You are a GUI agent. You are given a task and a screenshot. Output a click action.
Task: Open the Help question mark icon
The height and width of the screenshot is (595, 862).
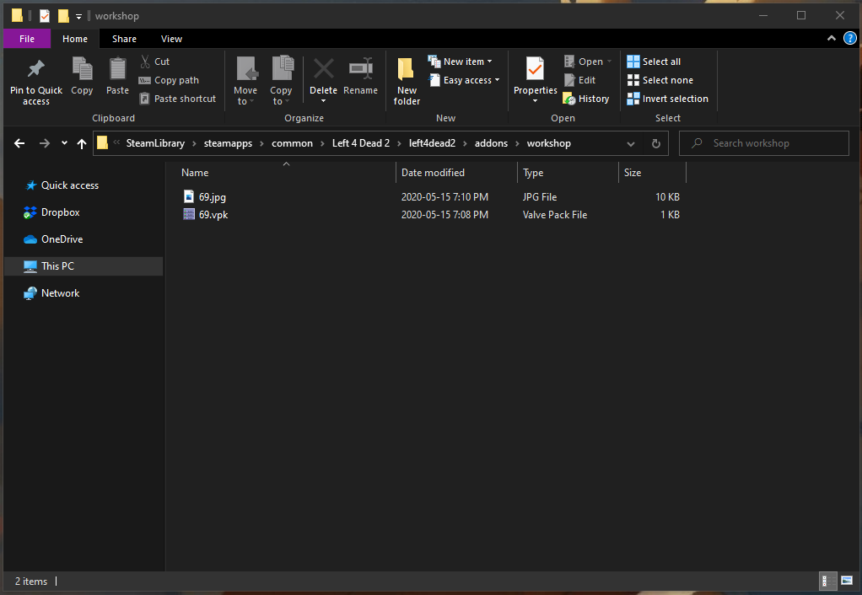point(850,39)
